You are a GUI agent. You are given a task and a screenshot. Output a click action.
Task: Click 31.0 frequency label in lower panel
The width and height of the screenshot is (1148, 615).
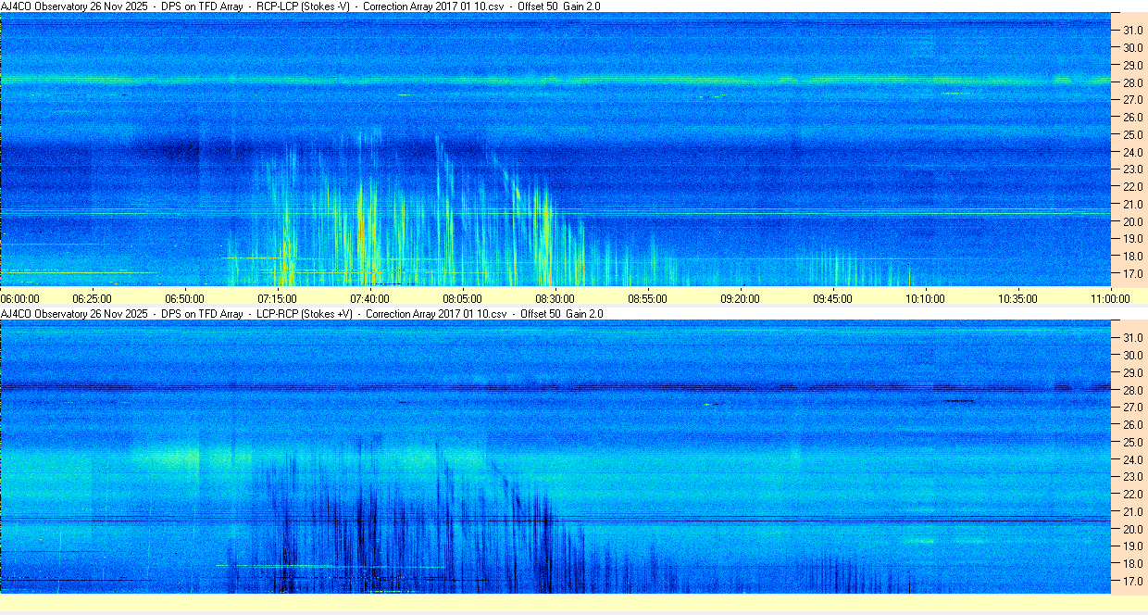point(1133,337)
